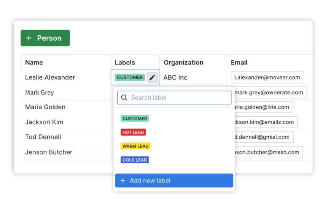Screen dimensions: 331x199
Task: Choose the HOT LEAD label option
Action: [x=133, y=132]
